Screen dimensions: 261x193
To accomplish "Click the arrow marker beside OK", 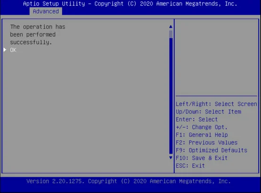I will point(5,50).
